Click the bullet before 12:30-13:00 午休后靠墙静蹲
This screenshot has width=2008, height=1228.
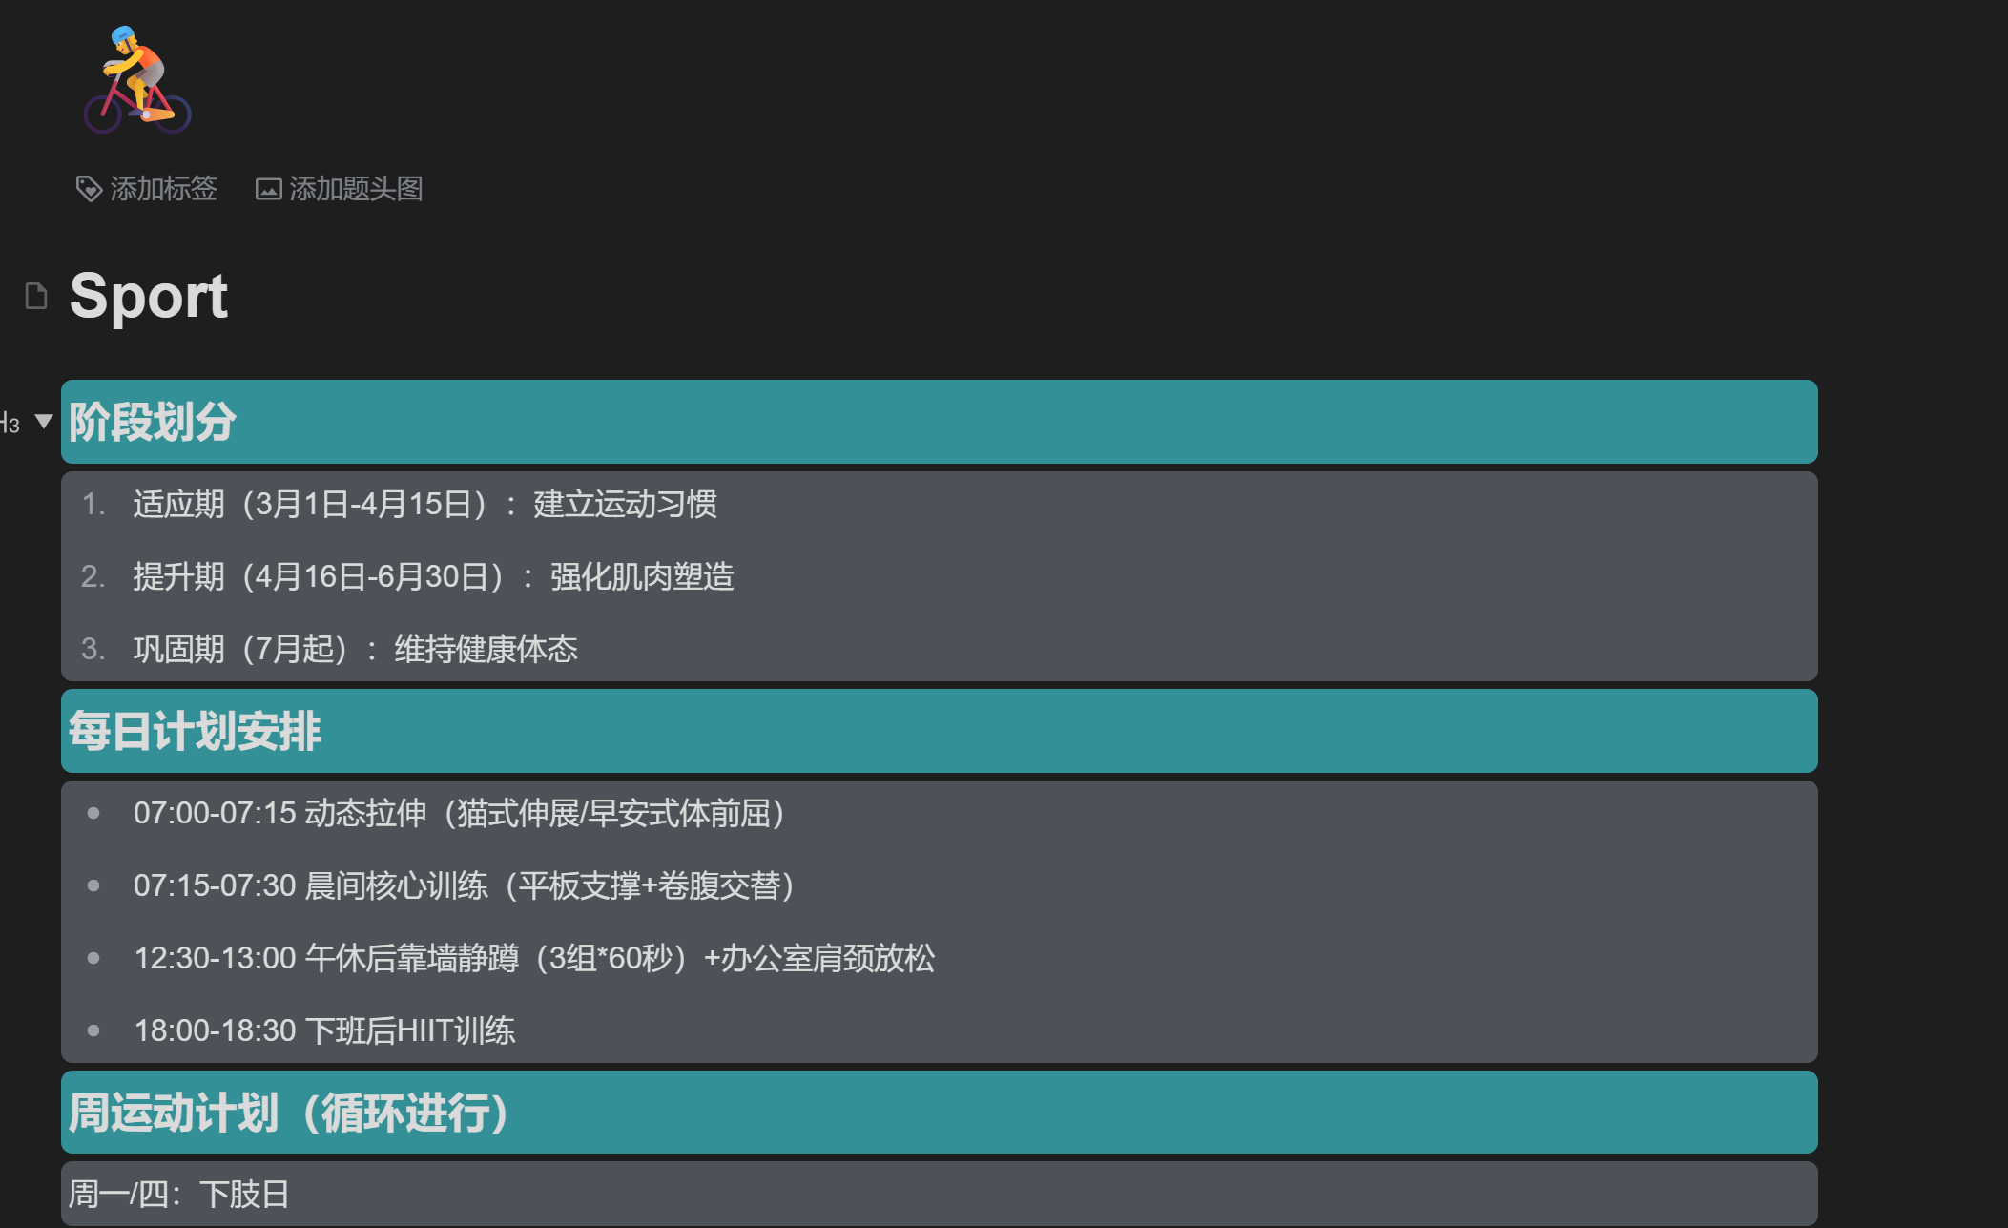[93, 958]
